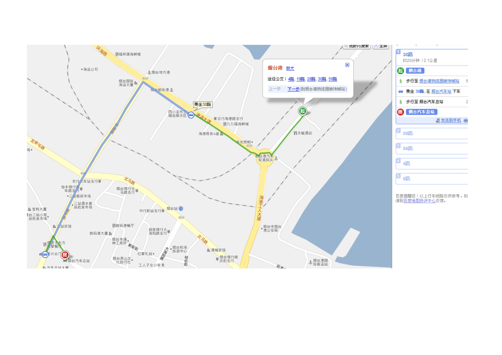Image resolution: width=502 pixels, height=355 pixels.
Task: Expand route option 3, 56路
Action: tap(408, 148)
